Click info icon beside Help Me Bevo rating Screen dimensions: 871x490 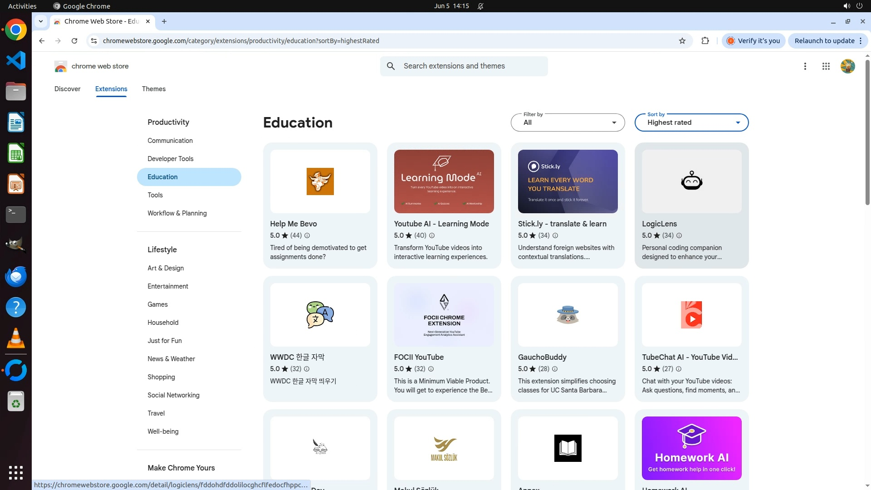[x=307, y=235]
